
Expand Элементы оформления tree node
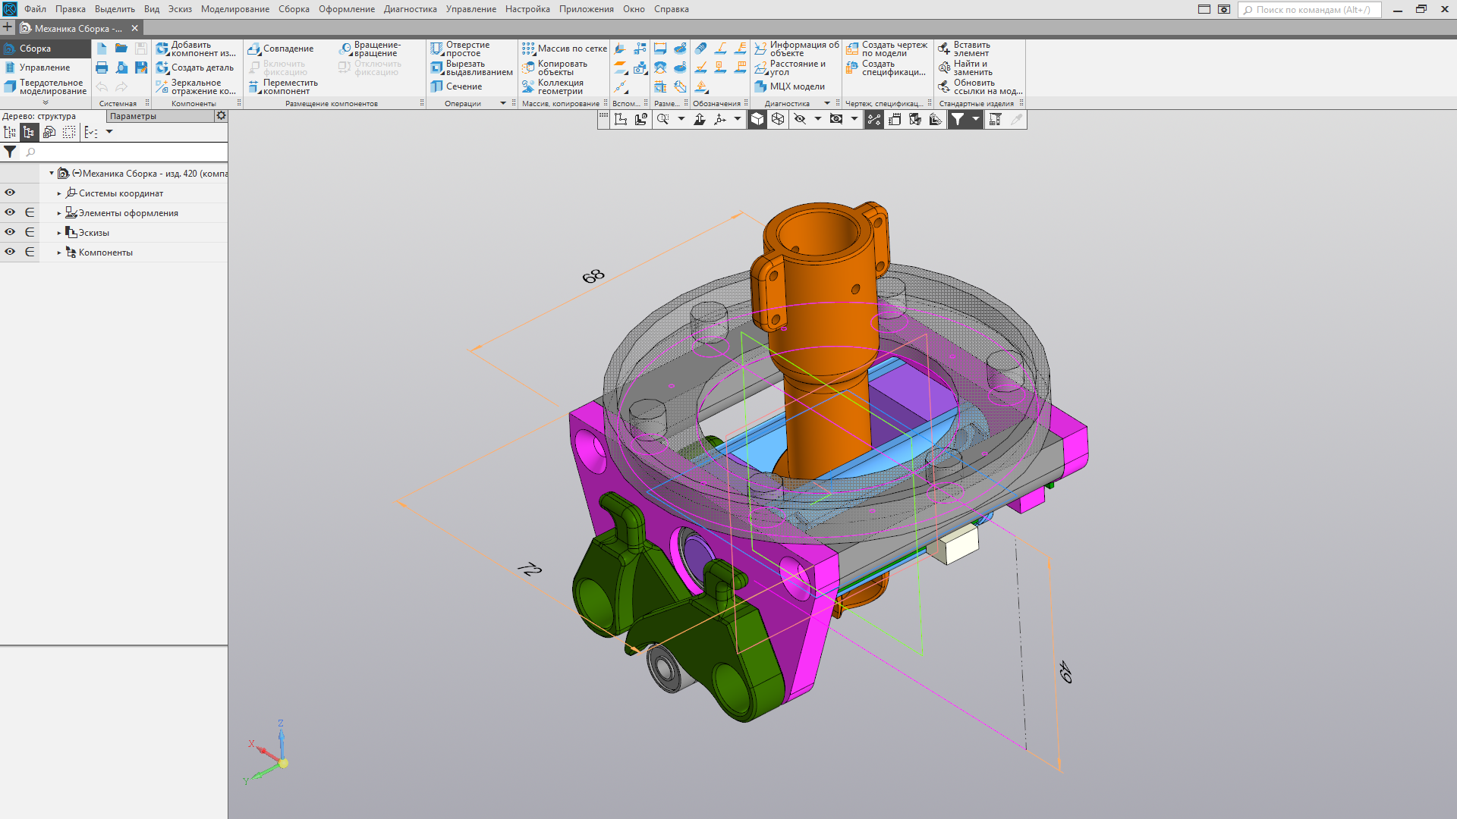(x=59, y=213)
